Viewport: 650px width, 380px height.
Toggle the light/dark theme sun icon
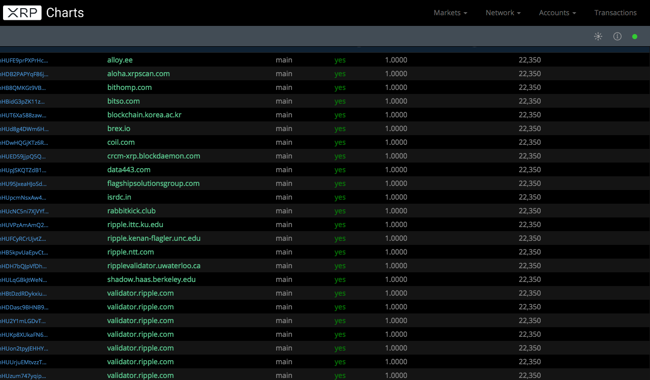[x=598, y=37]
